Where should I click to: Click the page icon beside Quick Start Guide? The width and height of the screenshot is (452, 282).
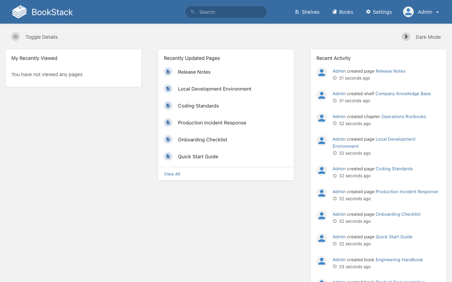tap(168, 156)
